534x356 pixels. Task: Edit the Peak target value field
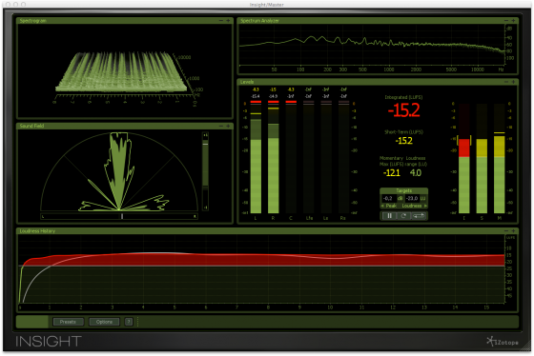point(388,198)
